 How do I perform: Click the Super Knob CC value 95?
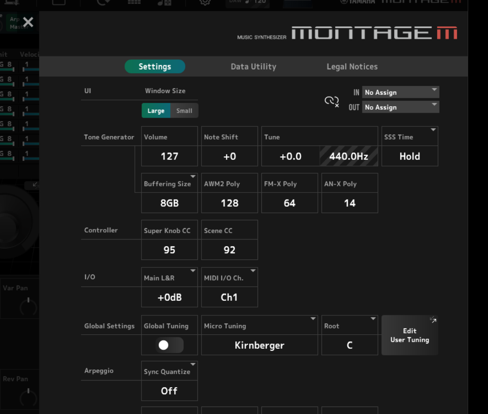click(x=169, y=250)
